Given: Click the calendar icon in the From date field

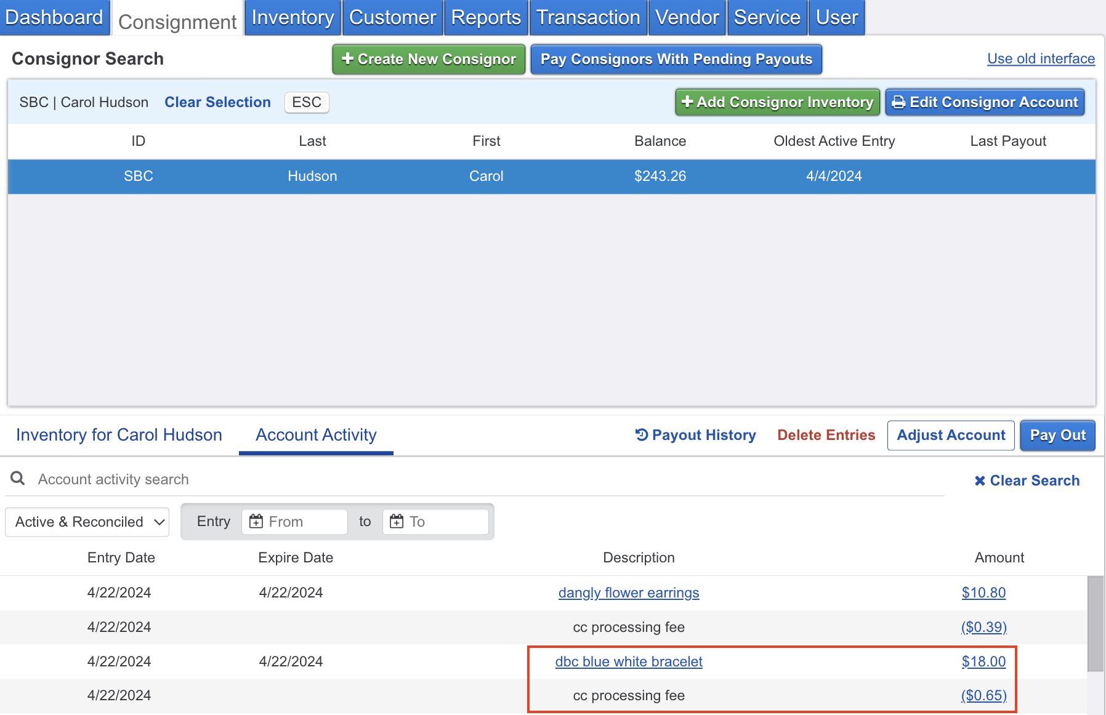Looking at the screenshot, I should (x=256, y=522).
